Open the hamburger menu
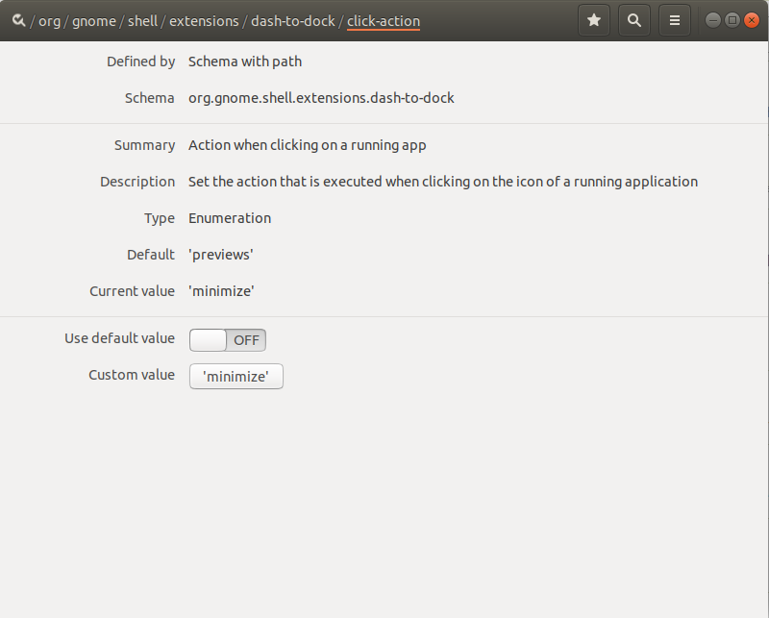The image size is (769, 618). click(x=674, y=19)
